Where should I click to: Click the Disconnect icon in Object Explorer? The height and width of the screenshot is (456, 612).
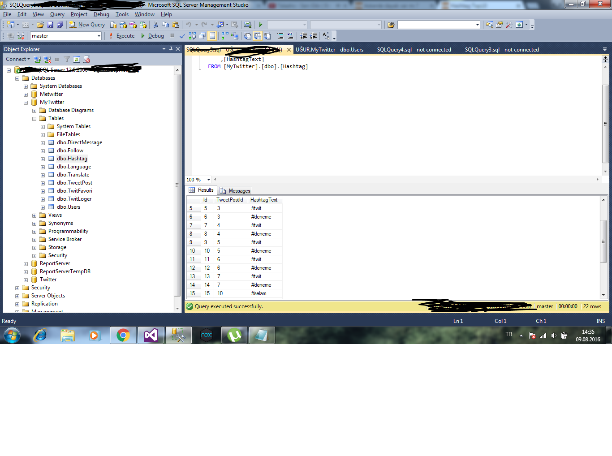click(47, 59)
